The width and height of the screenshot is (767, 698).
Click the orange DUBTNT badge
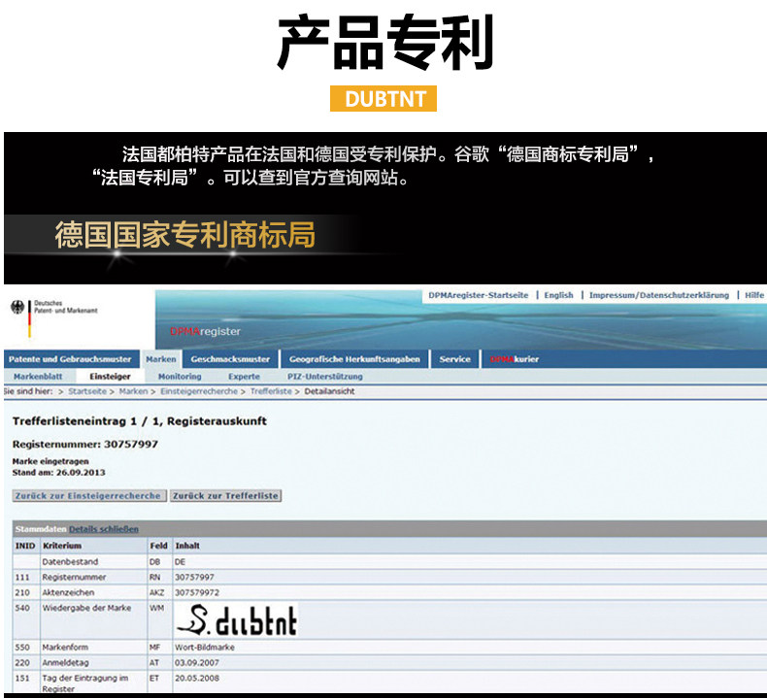tap(383, 99)
